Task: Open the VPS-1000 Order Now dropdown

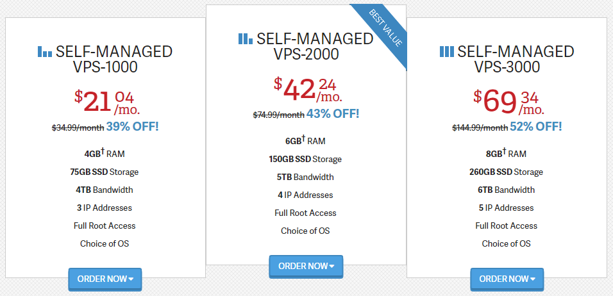Action: coord(105,279)
